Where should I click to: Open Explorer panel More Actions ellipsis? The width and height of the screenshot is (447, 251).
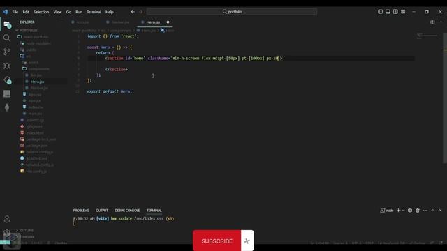click(61, 22)
